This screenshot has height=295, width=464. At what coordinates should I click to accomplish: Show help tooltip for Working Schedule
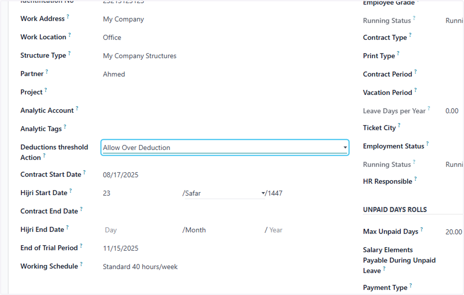pos(81,264)
